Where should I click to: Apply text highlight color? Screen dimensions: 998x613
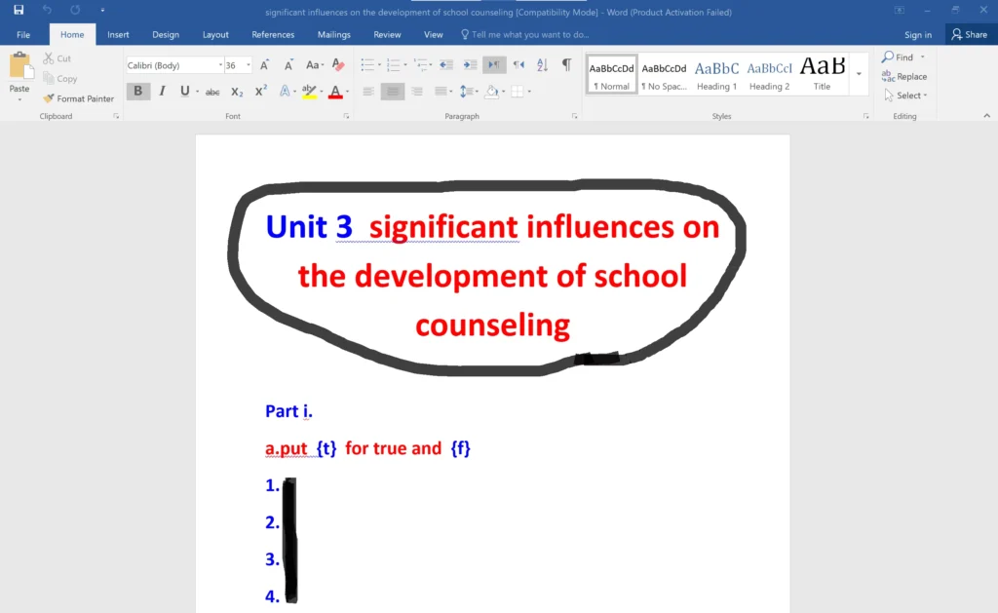311,92
